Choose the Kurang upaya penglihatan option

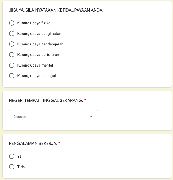coord(12,34)
